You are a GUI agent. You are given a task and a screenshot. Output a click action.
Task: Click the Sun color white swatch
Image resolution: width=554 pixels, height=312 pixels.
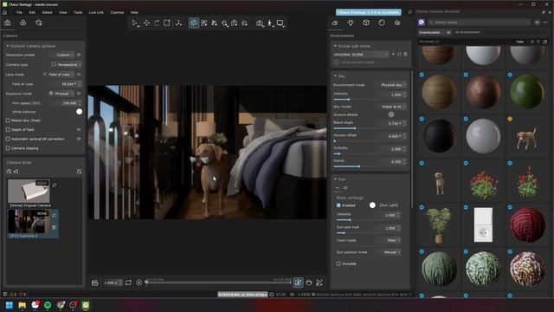tap(372, 205)
